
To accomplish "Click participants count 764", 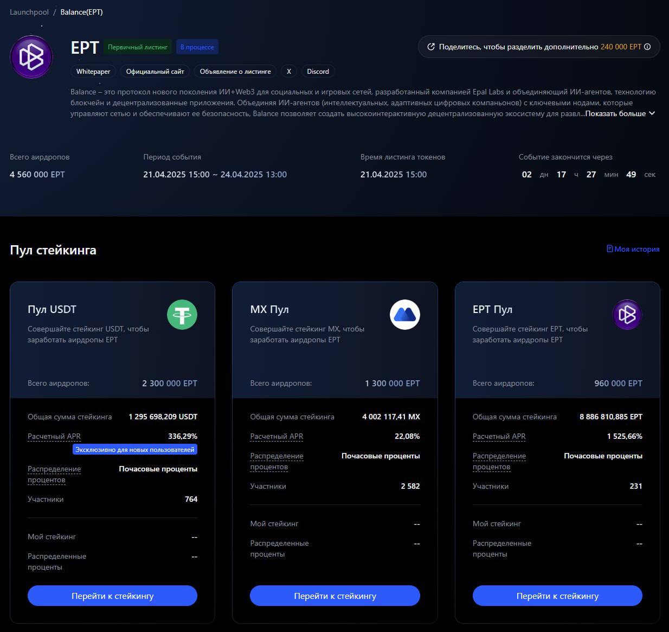I will tap(191, 499).
